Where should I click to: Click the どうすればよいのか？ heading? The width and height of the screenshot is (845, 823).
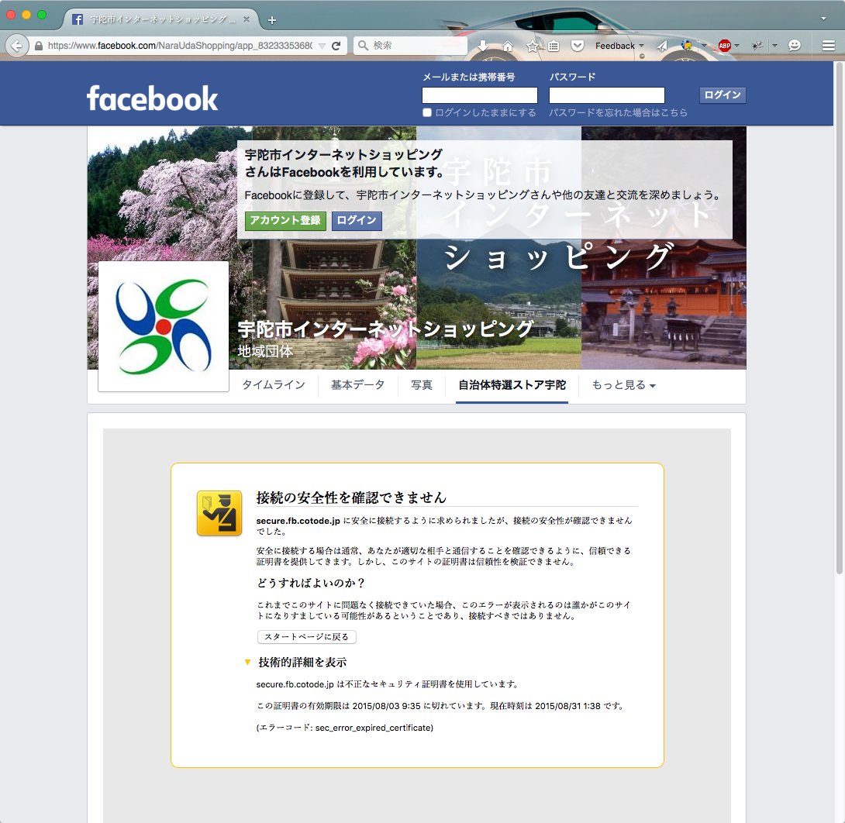tap(312, 584)
